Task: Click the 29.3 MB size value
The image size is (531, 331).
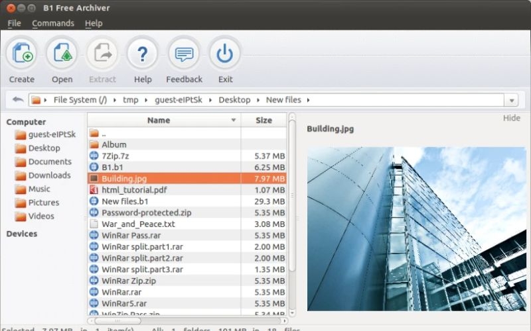Action: 269,201
